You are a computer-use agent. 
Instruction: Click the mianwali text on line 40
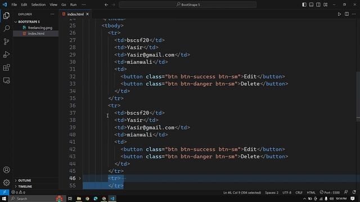coord(139,135)
